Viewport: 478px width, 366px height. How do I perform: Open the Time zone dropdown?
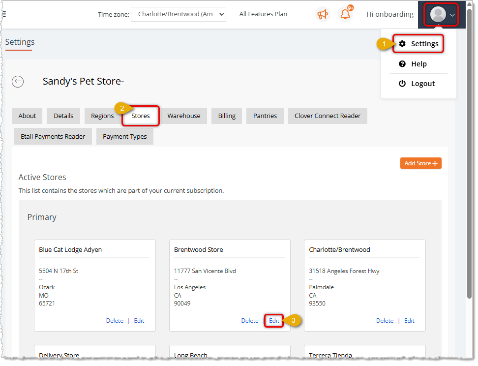[x=179, y=14]
